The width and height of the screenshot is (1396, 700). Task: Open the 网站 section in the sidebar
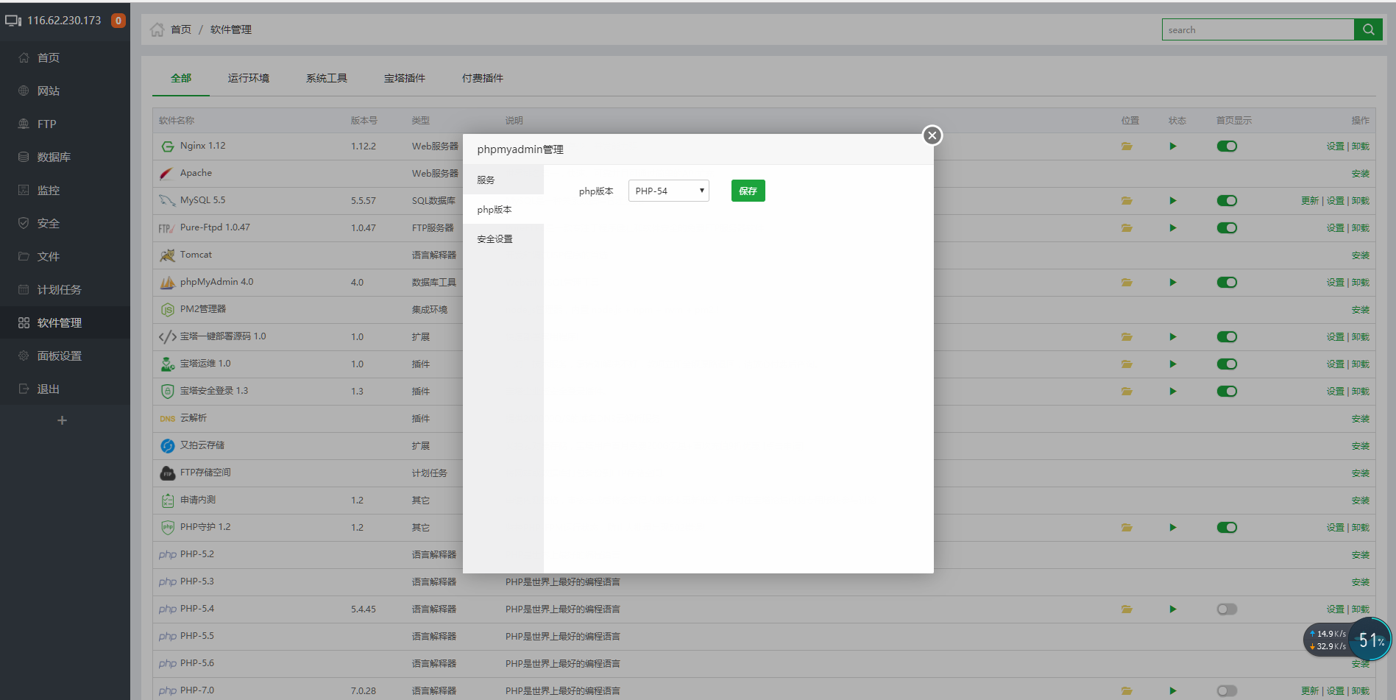pos(49,90)
